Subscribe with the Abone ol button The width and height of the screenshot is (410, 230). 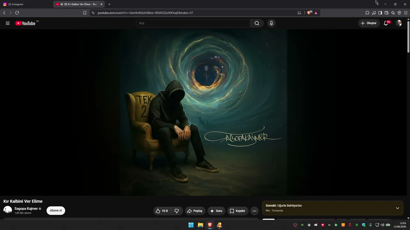56,211
